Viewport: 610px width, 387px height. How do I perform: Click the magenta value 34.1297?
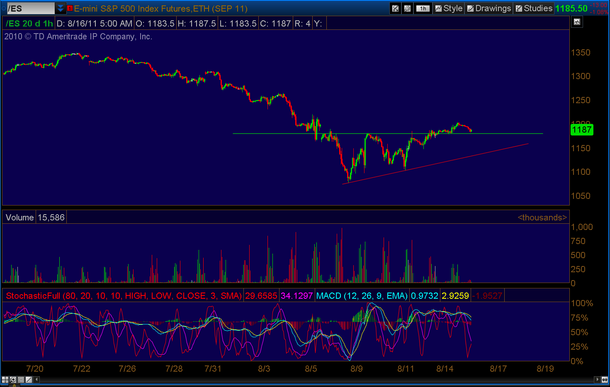(x=297, y=296)
